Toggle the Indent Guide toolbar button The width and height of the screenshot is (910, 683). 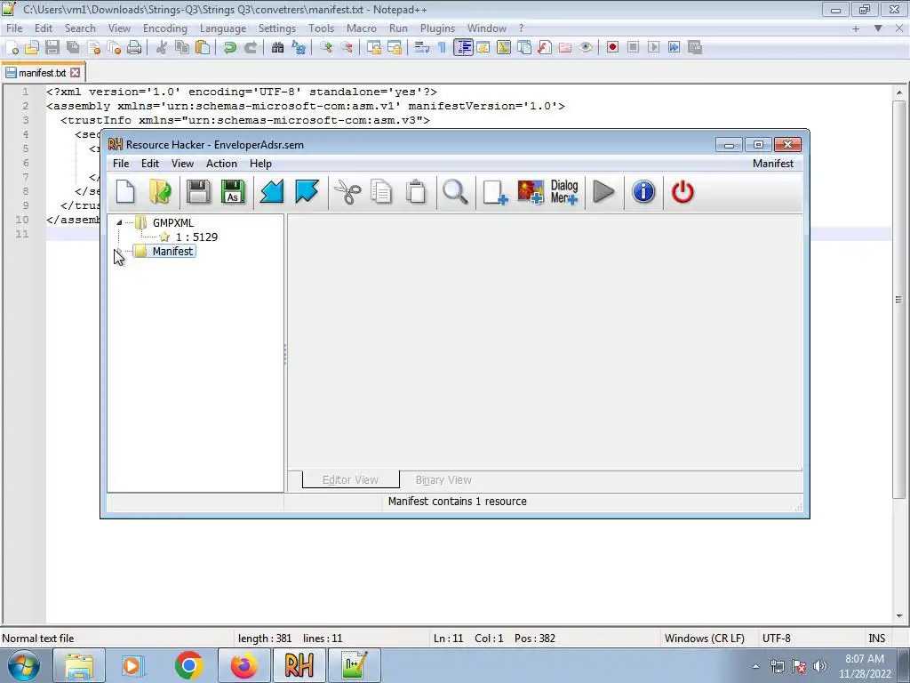(463, 48)
